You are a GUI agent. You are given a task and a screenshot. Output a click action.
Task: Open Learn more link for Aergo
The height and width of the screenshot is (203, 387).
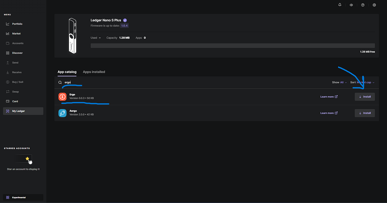329,113
